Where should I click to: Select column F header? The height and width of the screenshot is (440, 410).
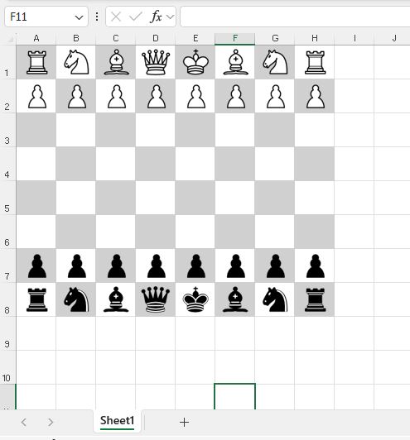pyautogui.click(x=235, y=39)
